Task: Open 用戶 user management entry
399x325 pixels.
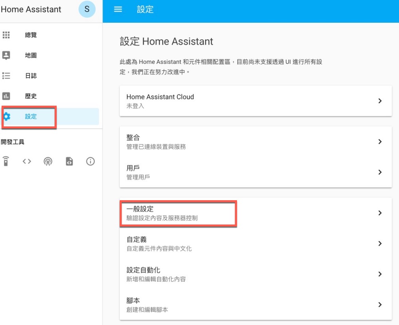Action: tap(255, 172)
